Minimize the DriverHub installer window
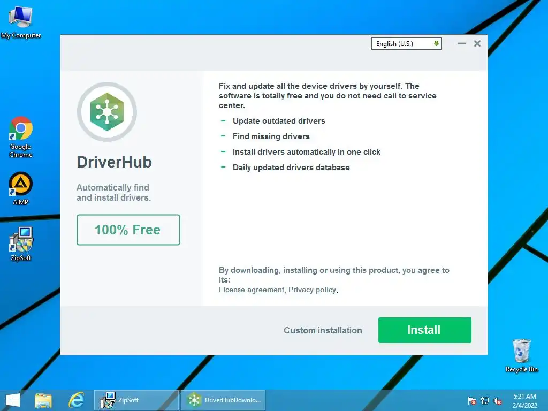Viewport: 548px width, 411px height. pos(462,44)
